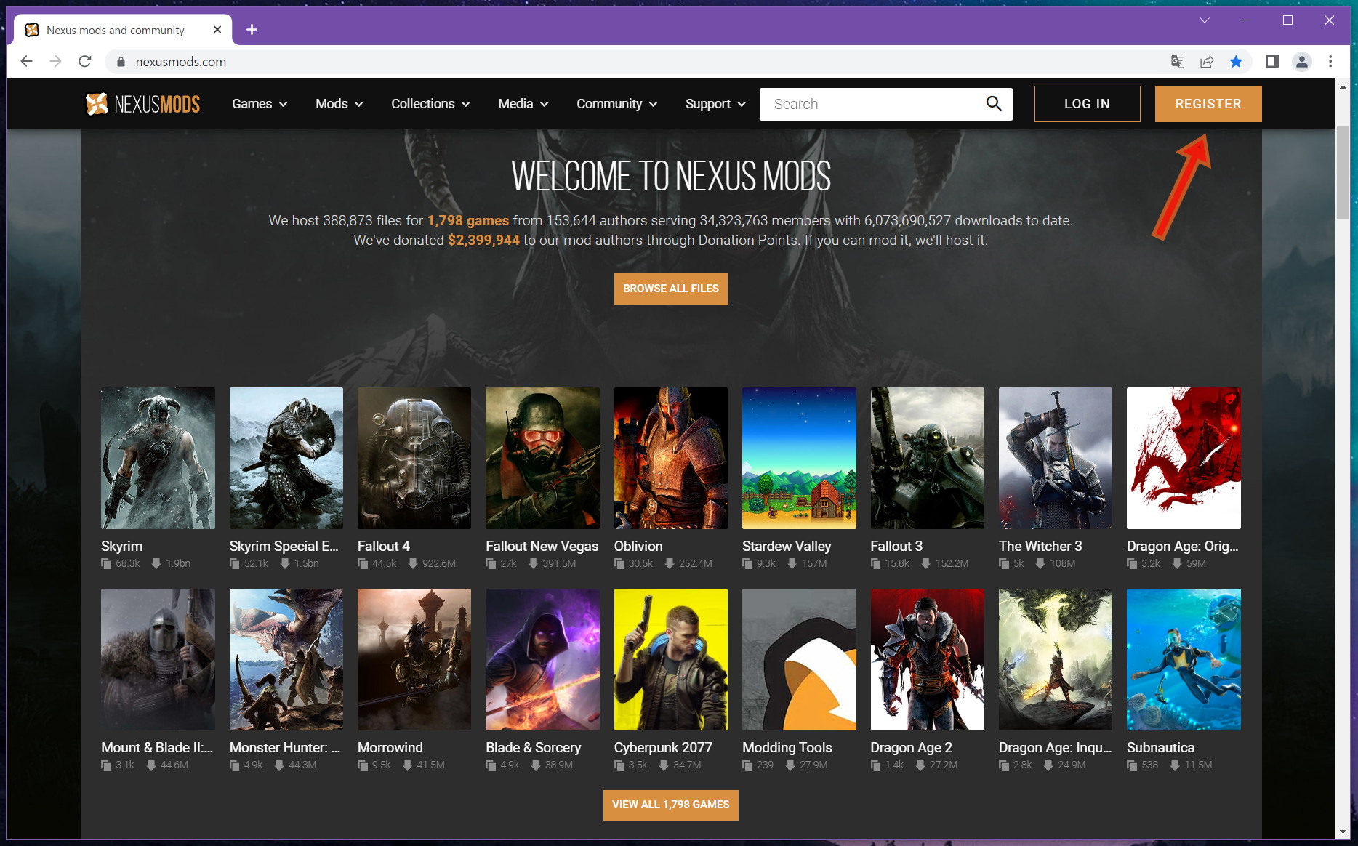
Task: Expand the Collections dropdown menu
Action: (430, 104)
